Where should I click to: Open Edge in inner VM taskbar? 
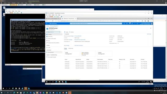(x=56, y=82)
